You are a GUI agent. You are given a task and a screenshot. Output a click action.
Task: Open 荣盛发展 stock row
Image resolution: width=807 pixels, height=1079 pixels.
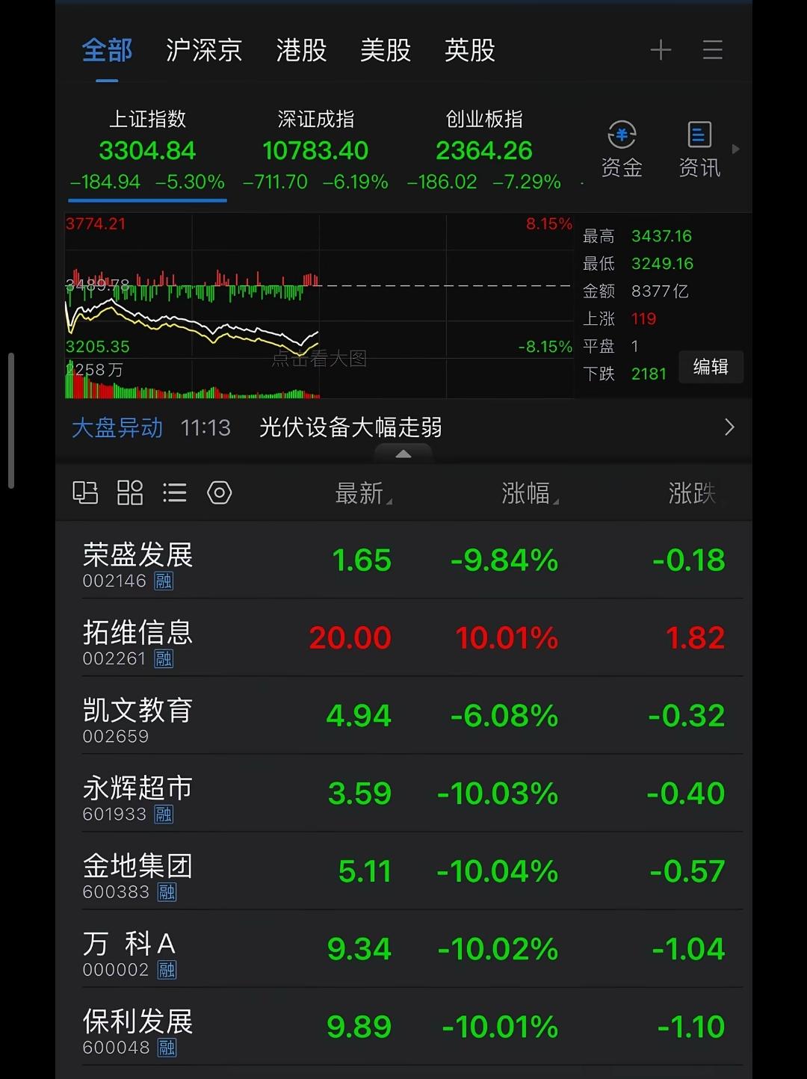(403, 560)
